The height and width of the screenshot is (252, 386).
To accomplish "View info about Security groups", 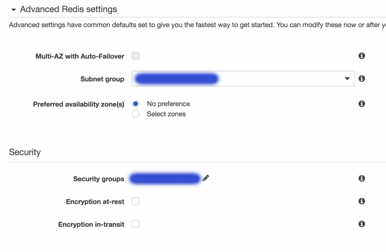I will pyautogui.click(x=361, y=178).
